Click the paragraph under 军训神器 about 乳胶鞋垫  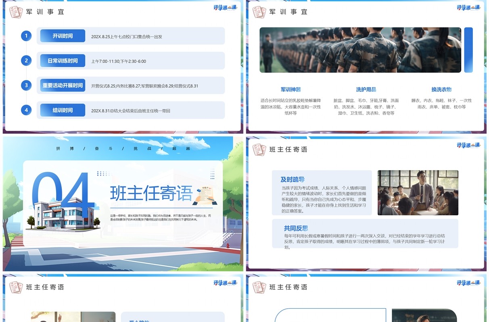[291, 107]
